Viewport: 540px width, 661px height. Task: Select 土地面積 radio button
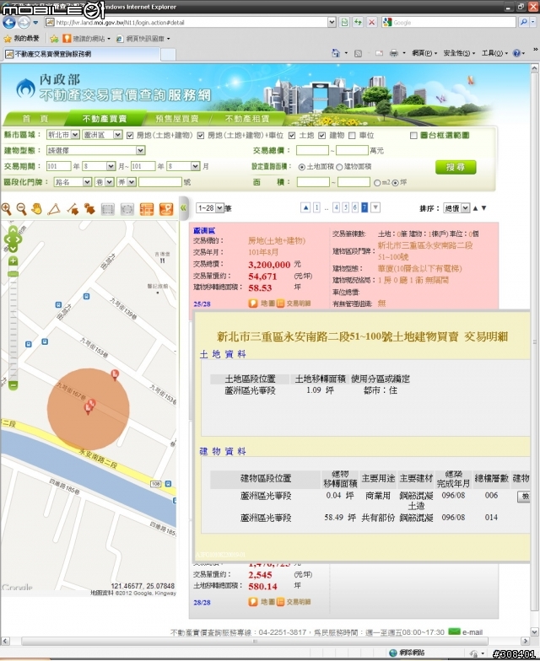[302, 167]
